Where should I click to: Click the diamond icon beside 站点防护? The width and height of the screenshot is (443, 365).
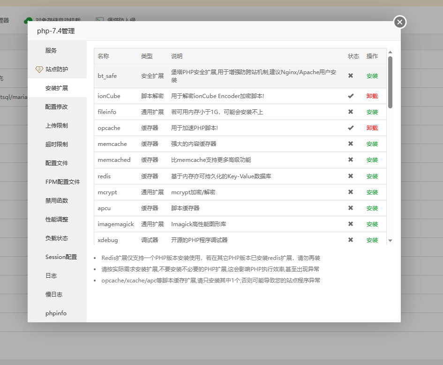(x=39, y=69)
